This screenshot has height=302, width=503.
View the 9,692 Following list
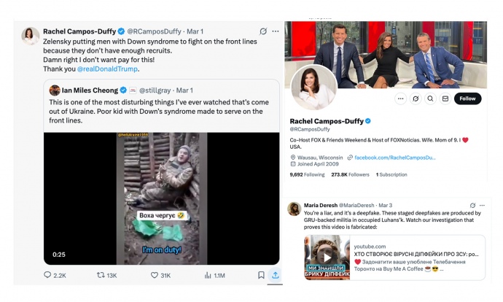tap(306, 175)
